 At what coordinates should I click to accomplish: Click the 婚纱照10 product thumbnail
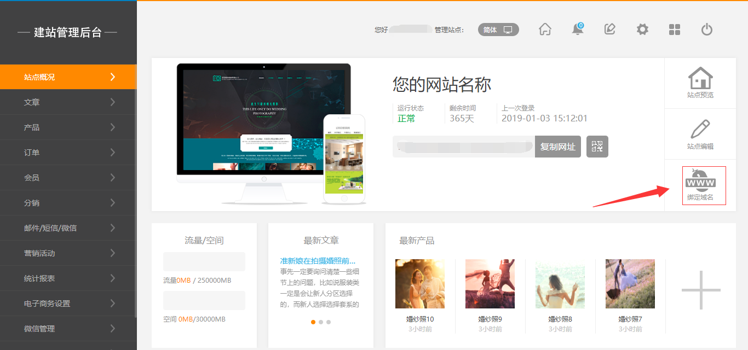tap(420, 284)
